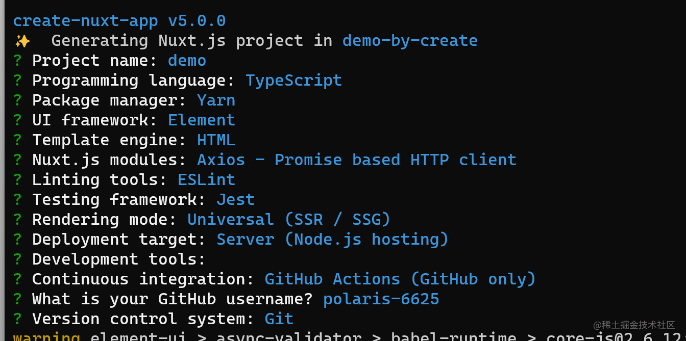Click the Jest testing framework answer
The width and height of the screenshot is (686, 341).
tap(235, 200)
